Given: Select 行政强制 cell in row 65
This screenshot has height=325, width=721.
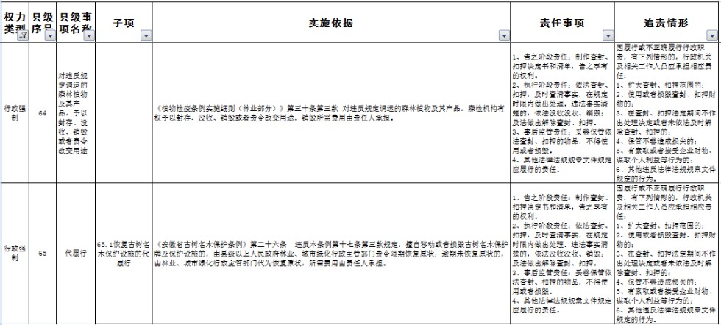Looking at the screenshot, I should [x=15, y=253].
